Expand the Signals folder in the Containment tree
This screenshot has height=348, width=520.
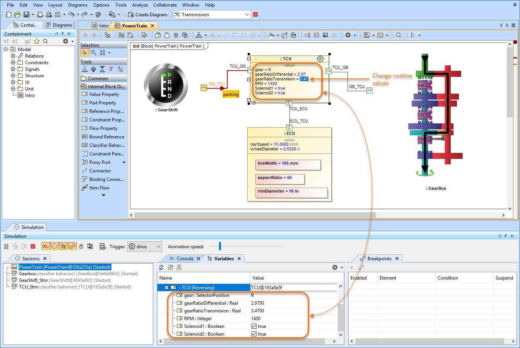13,69
